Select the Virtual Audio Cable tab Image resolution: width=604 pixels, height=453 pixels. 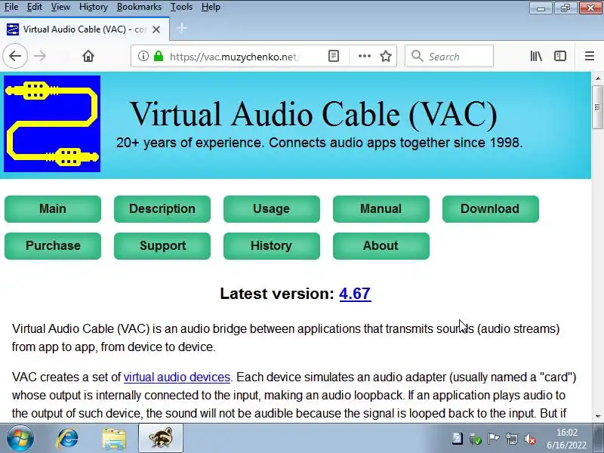tap(85, 29)
